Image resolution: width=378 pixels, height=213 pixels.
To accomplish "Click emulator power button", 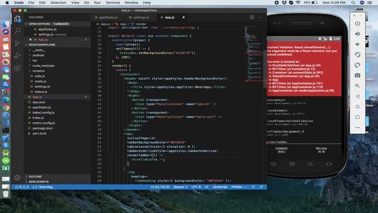I will pyautogui.click(x=357, y=24).
